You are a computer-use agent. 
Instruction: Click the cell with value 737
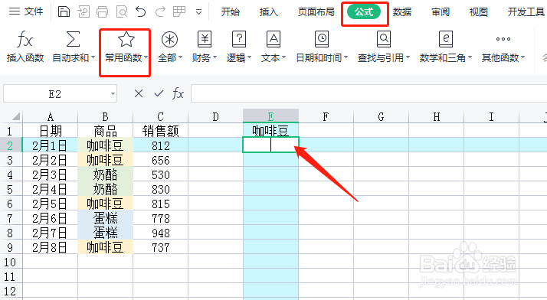coord(160,247)
